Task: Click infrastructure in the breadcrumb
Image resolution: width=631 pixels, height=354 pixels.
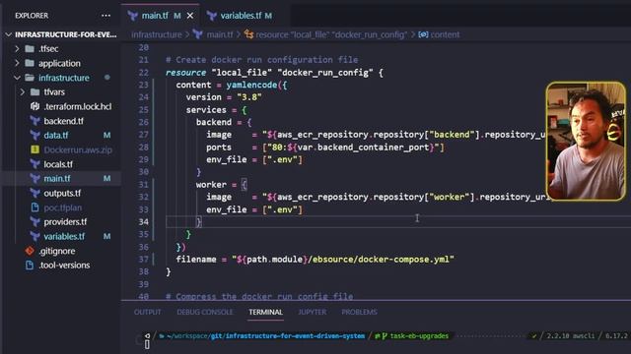Action: pyautogui.click(x=157, y=35)
